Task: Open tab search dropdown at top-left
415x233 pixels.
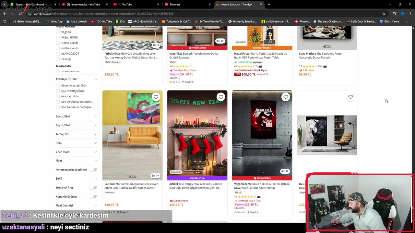Action: (4, 5)
